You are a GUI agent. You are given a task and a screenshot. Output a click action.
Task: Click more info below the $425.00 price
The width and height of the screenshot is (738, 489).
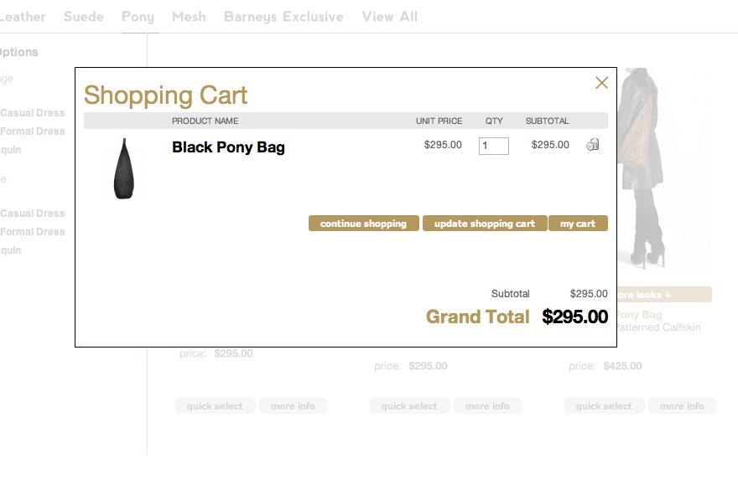[682, 406]
